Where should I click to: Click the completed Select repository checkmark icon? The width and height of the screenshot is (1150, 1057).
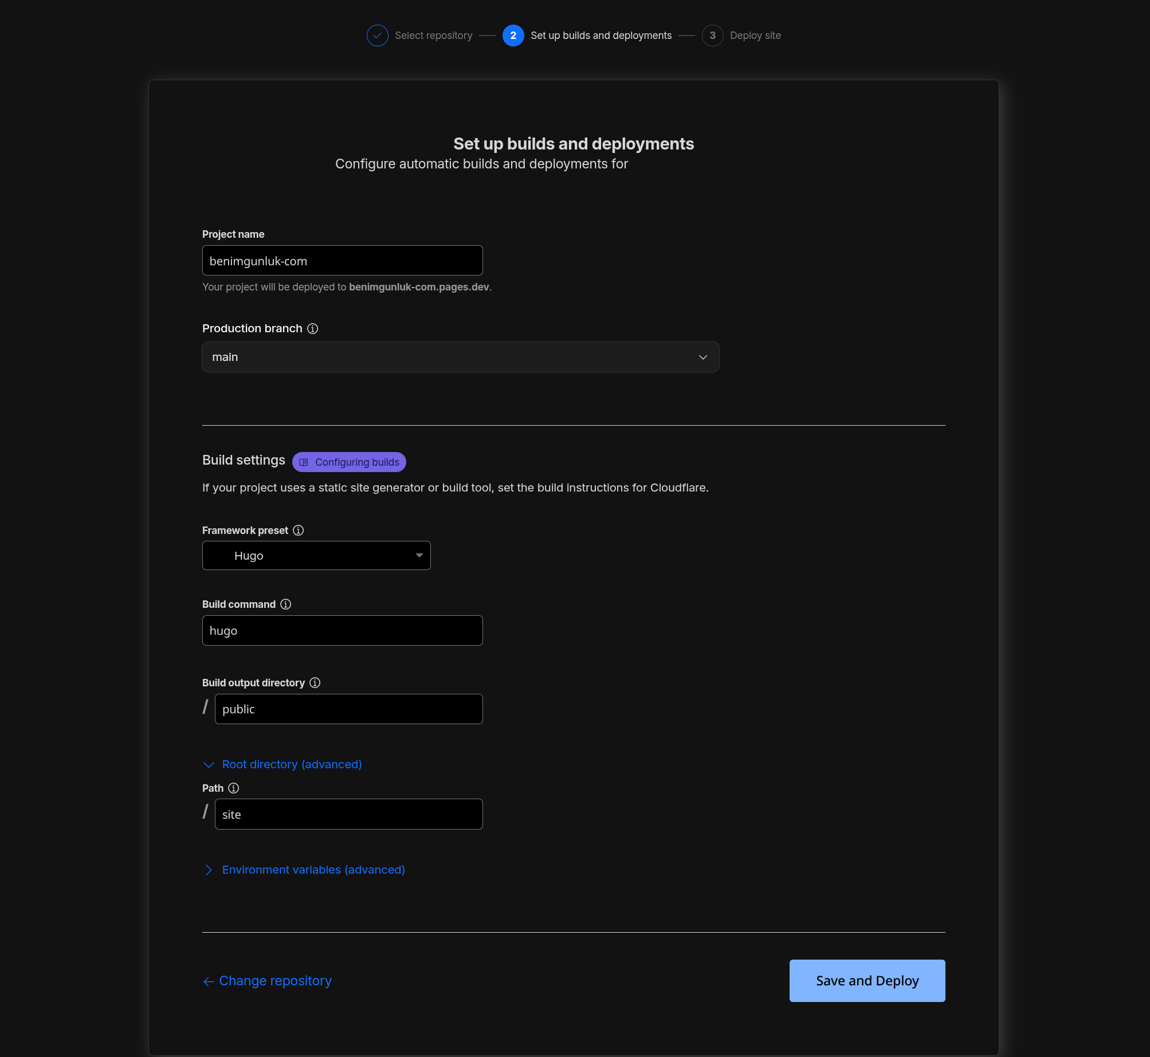tap(377, 36)
